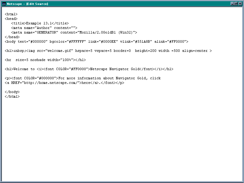Click the opening <head> tag line
The image size is (244, 183).
[x=11, y=19]
